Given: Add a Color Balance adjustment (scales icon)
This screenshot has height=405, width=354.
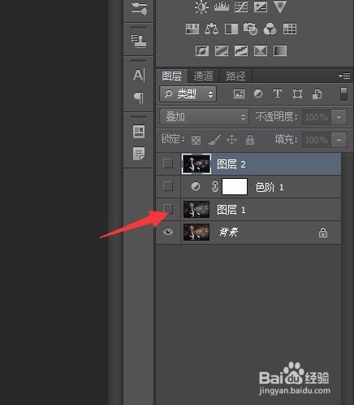Looking at the screenshot, I should [x=212, y=28].
